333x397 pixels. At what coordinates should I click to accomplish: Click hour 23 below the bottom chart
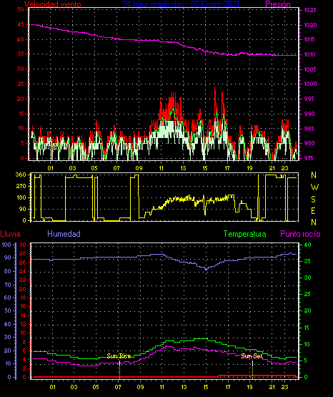coord(284,387)
